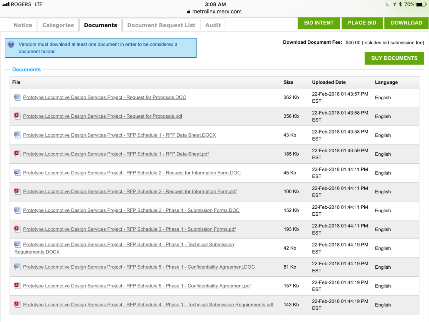Click Word icon beside Request for Proposals.DOC
The width and height of the screenshot is (429, 322).
(17, 97)
